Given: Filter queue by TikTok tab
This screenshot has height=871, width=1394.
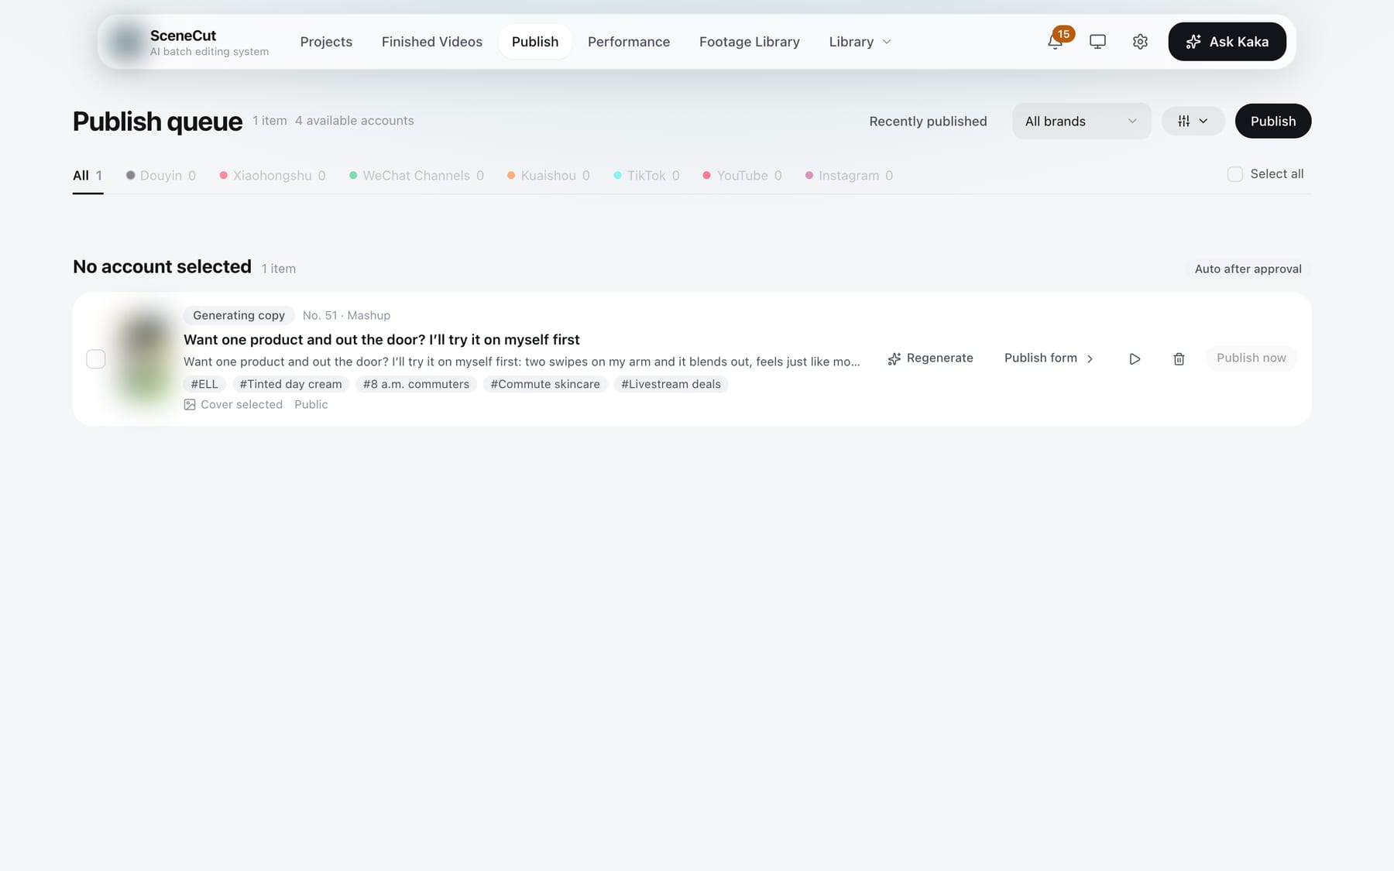Looking at the screenshot, I should [x=647, y=176].
